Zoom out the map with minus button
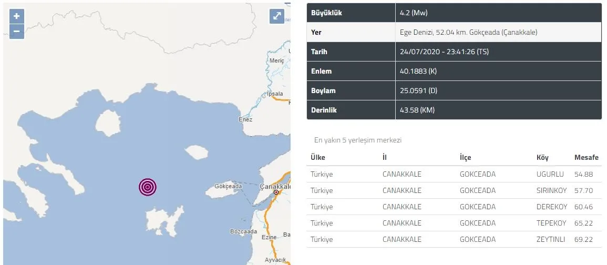This screenshot has height=265, width=607. [x=16, y=30]
